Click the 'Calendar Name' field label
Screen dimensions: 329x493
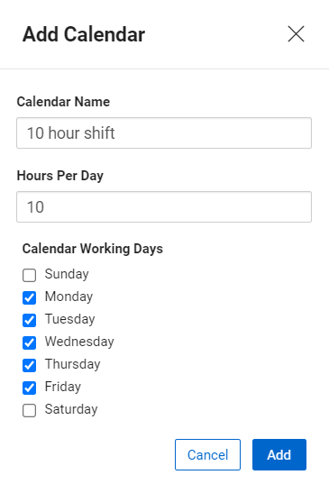click(63, 102)
